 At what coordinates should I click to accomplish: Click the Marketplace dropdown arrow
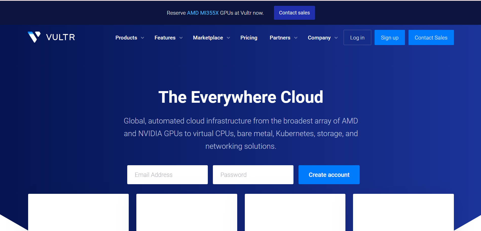coord(228,38)
